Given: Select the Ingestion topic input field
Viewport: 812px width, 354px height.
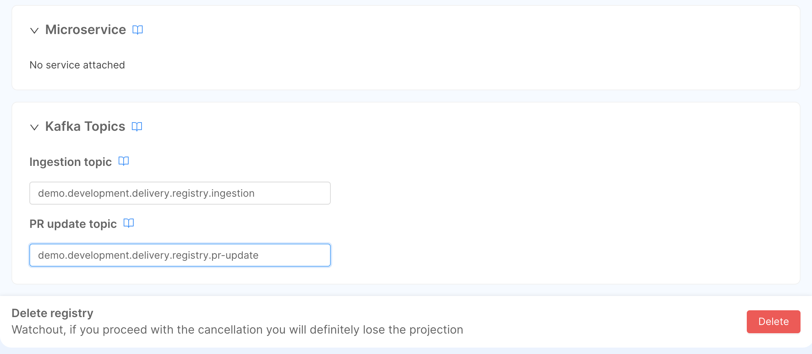Looking at the screenshot, I should [180, 193].
